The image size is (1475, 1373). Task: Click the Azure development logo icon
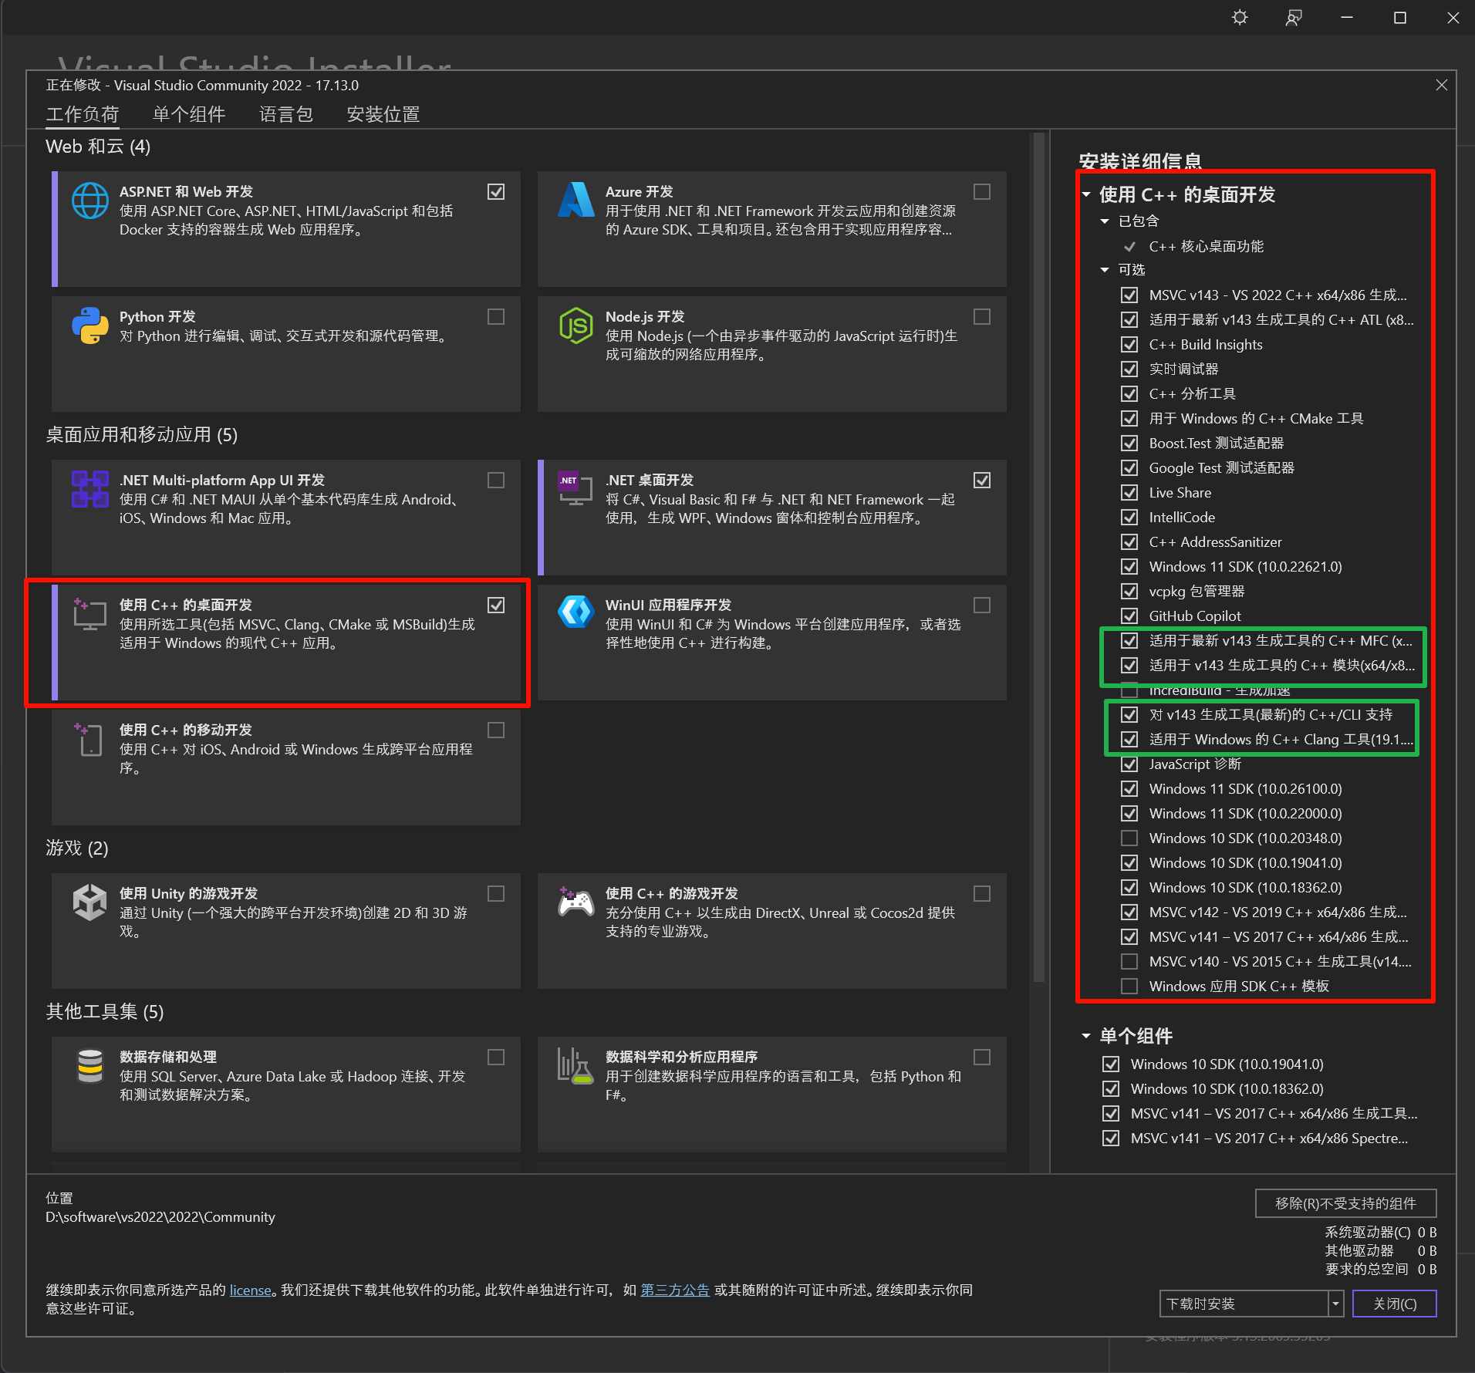[576, 201]
